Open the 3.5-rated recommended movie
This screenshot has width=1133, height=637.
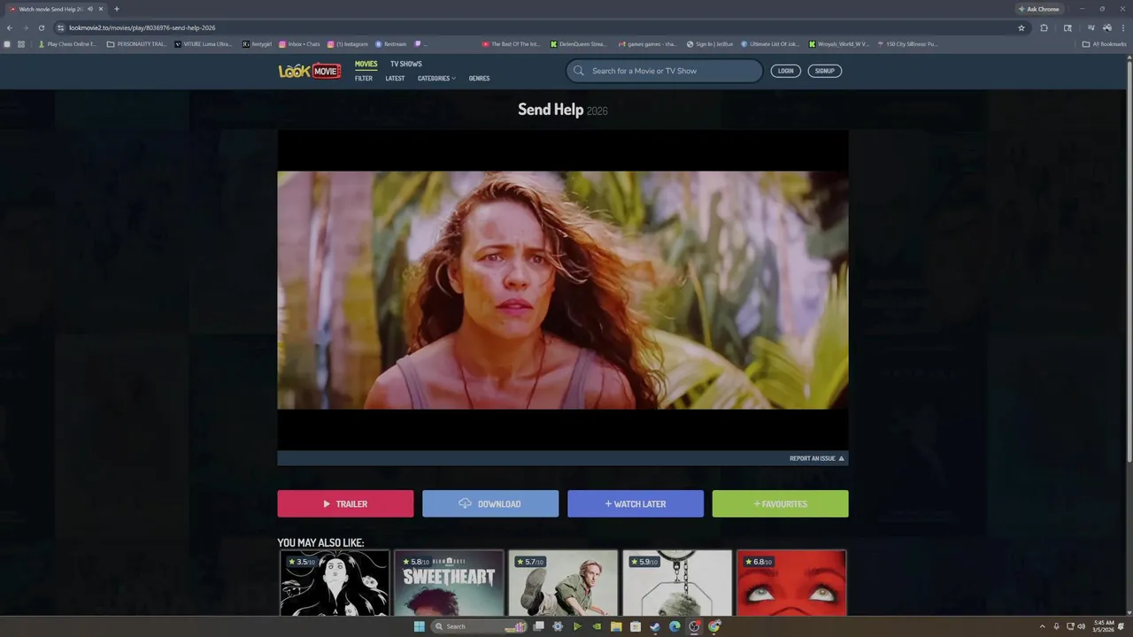tap(335, 583)
